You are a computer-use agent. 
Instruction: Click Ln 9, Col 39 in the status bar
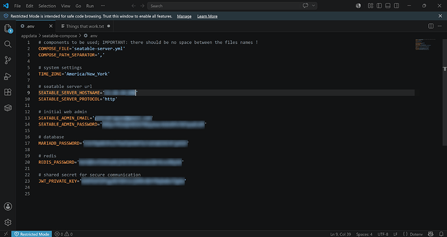(340, 234)
